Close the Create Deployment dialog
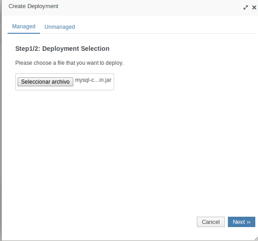 (254, 7)
